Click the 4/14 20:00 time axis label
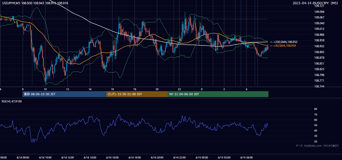Screen dimensions: 342x160 pos(157,157)
